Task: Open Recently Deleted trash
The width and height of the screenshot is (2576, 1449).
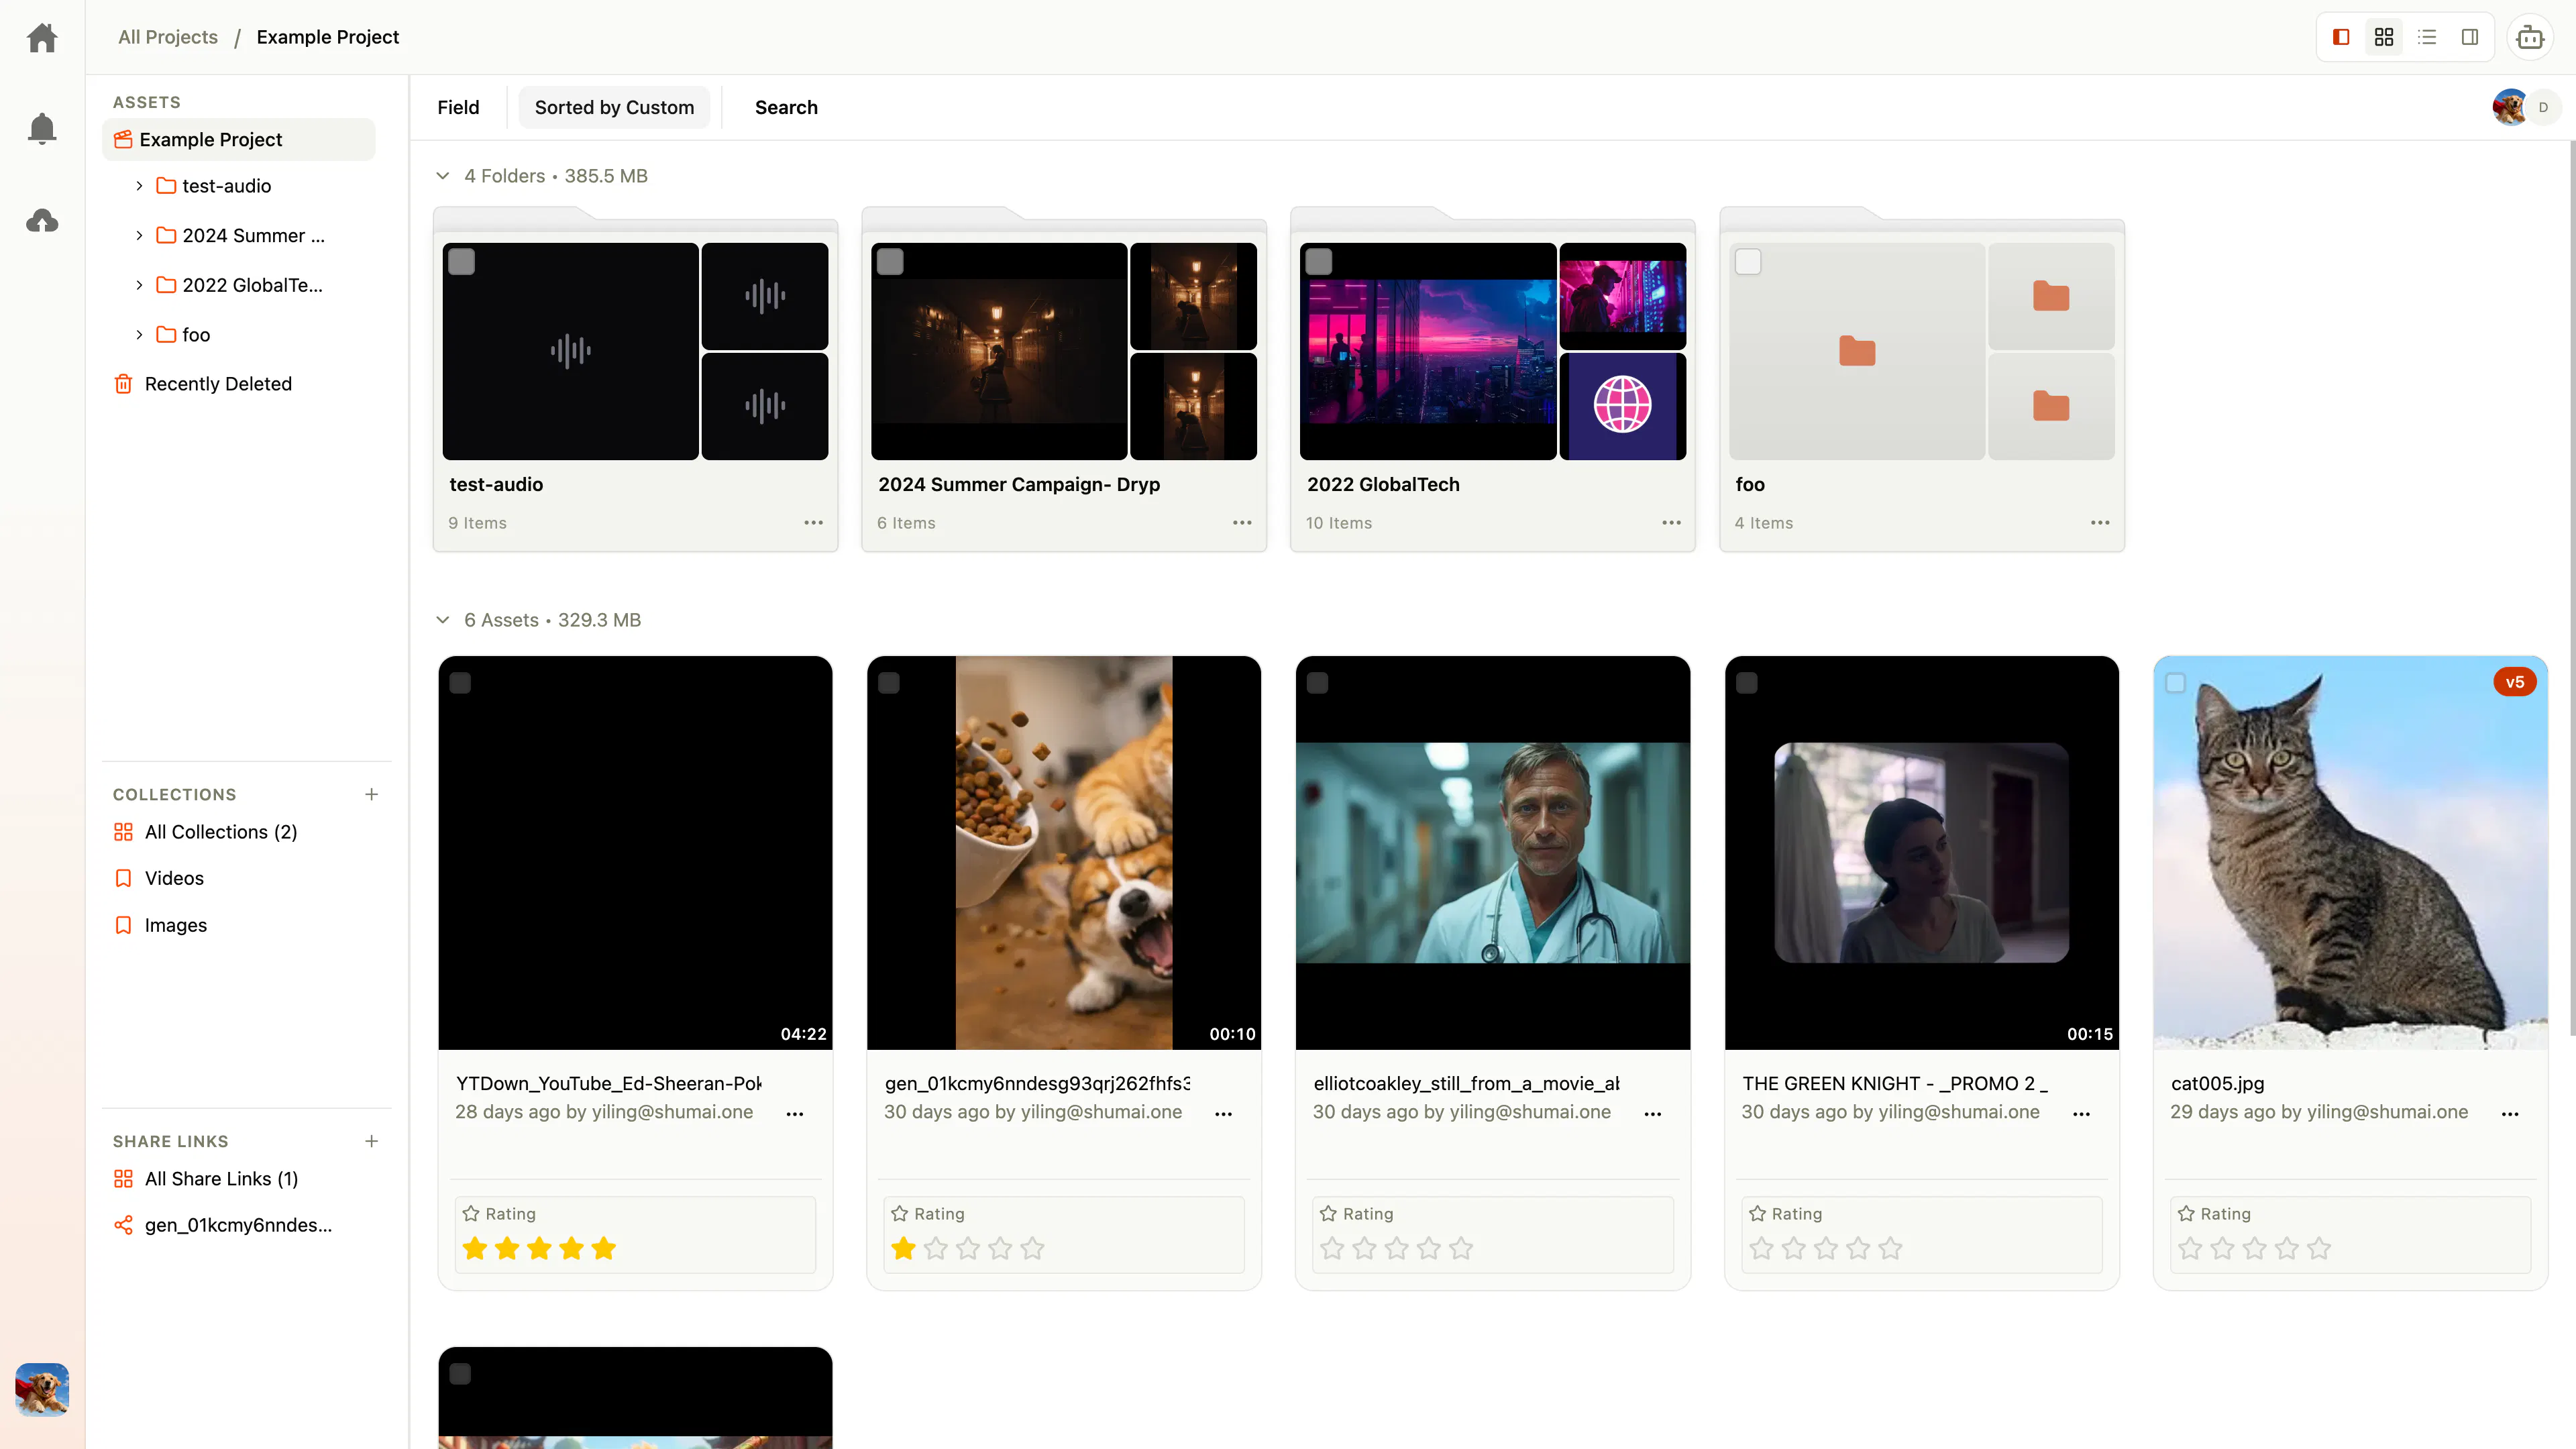Action: tap(203, 384)
